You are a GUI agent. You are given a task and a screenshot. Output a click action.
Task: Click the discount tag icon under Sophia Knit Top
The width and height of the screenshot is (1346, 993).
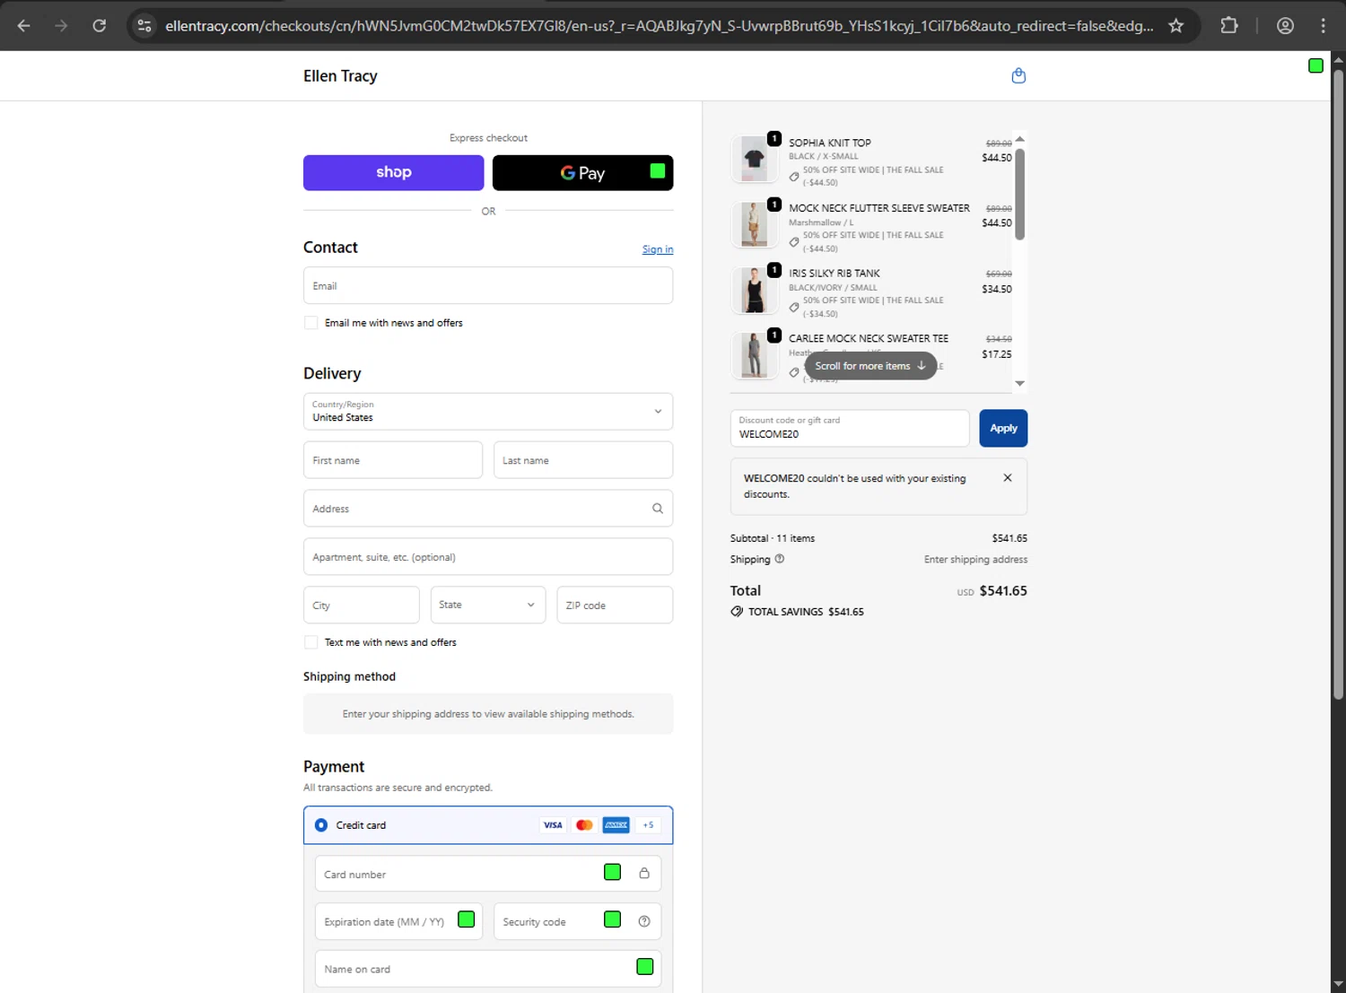click(794, 177)
